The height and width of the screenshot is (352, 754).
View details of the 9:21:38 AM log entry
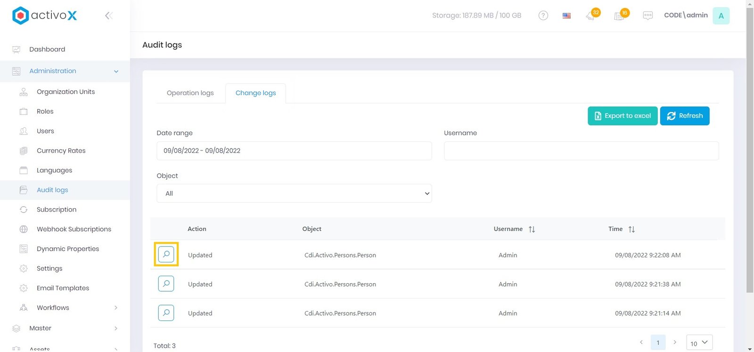click(x=166, y=284)
